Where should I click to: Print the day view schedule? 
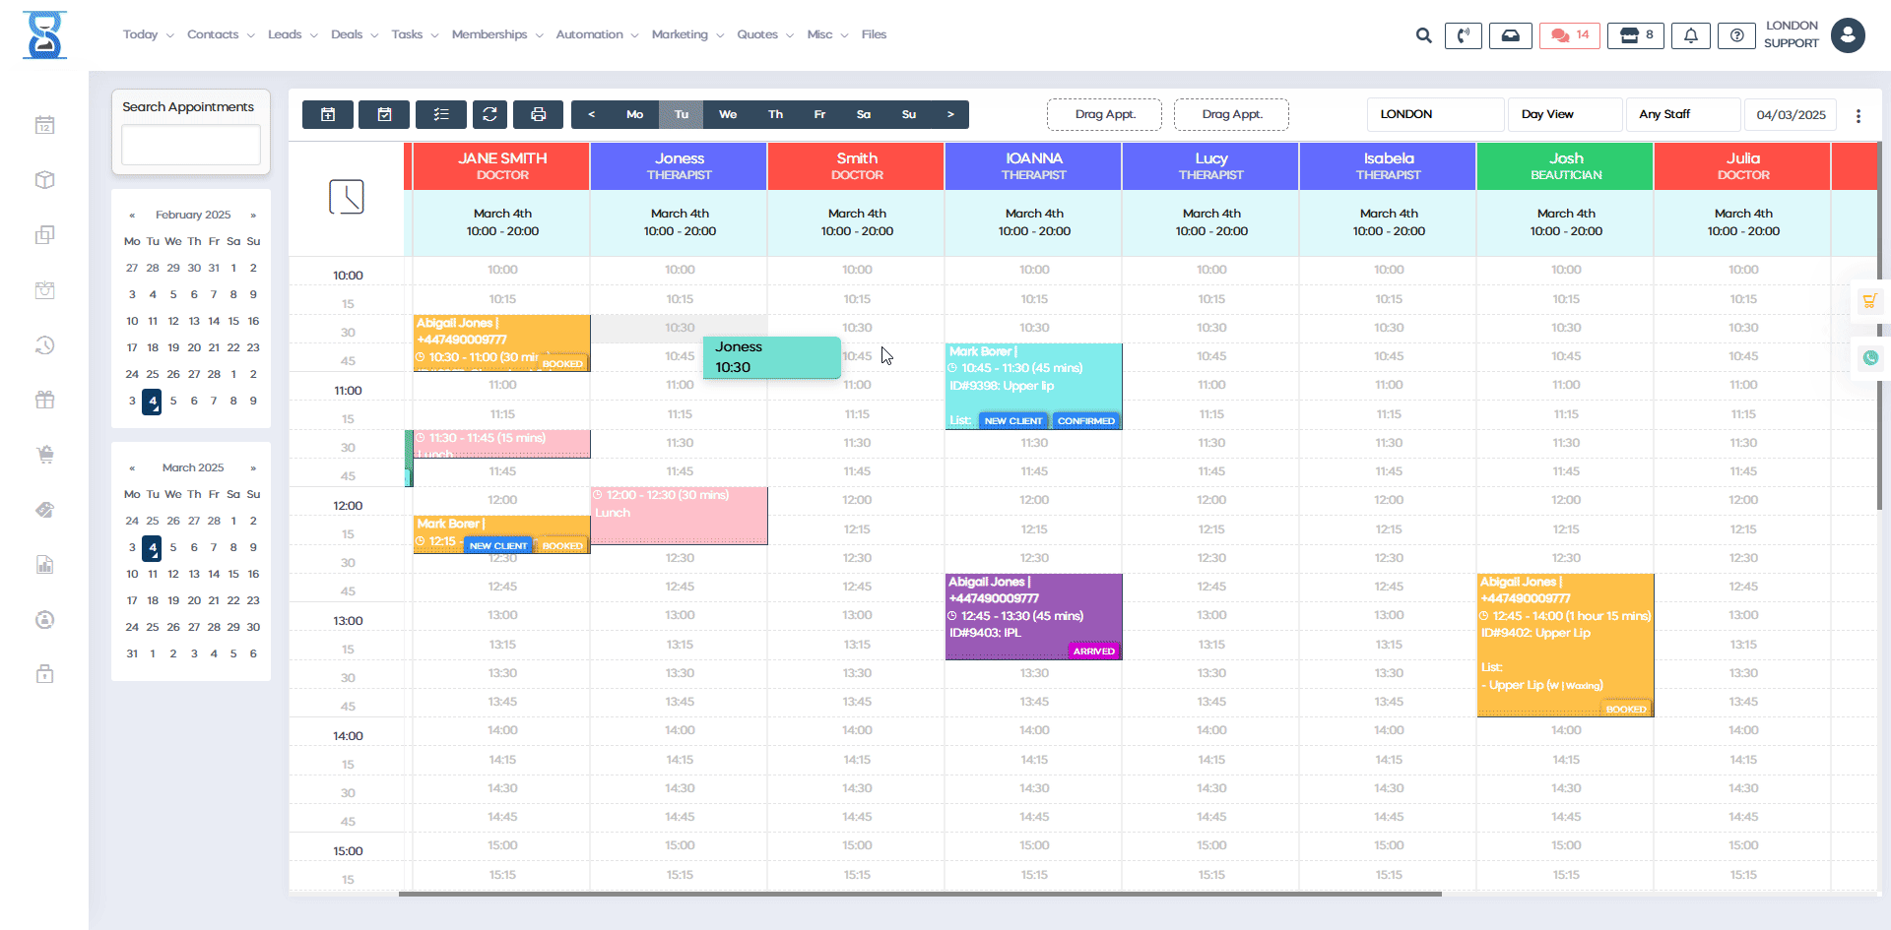(x=538, y=114)
